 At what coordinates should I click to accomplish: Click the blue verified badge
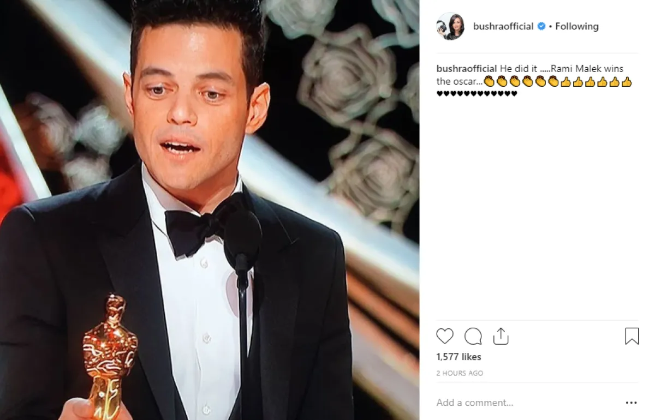pos(541,26)
